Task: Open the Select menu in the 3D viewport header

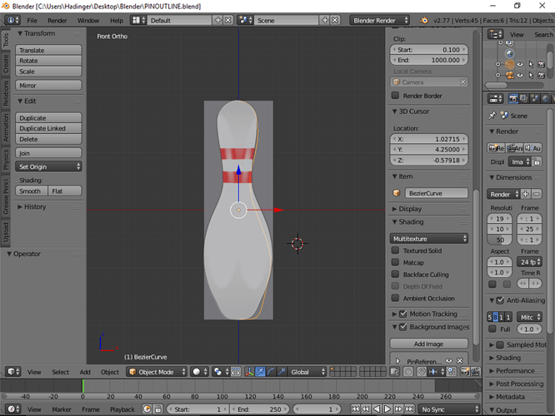Action: point(60,372)
